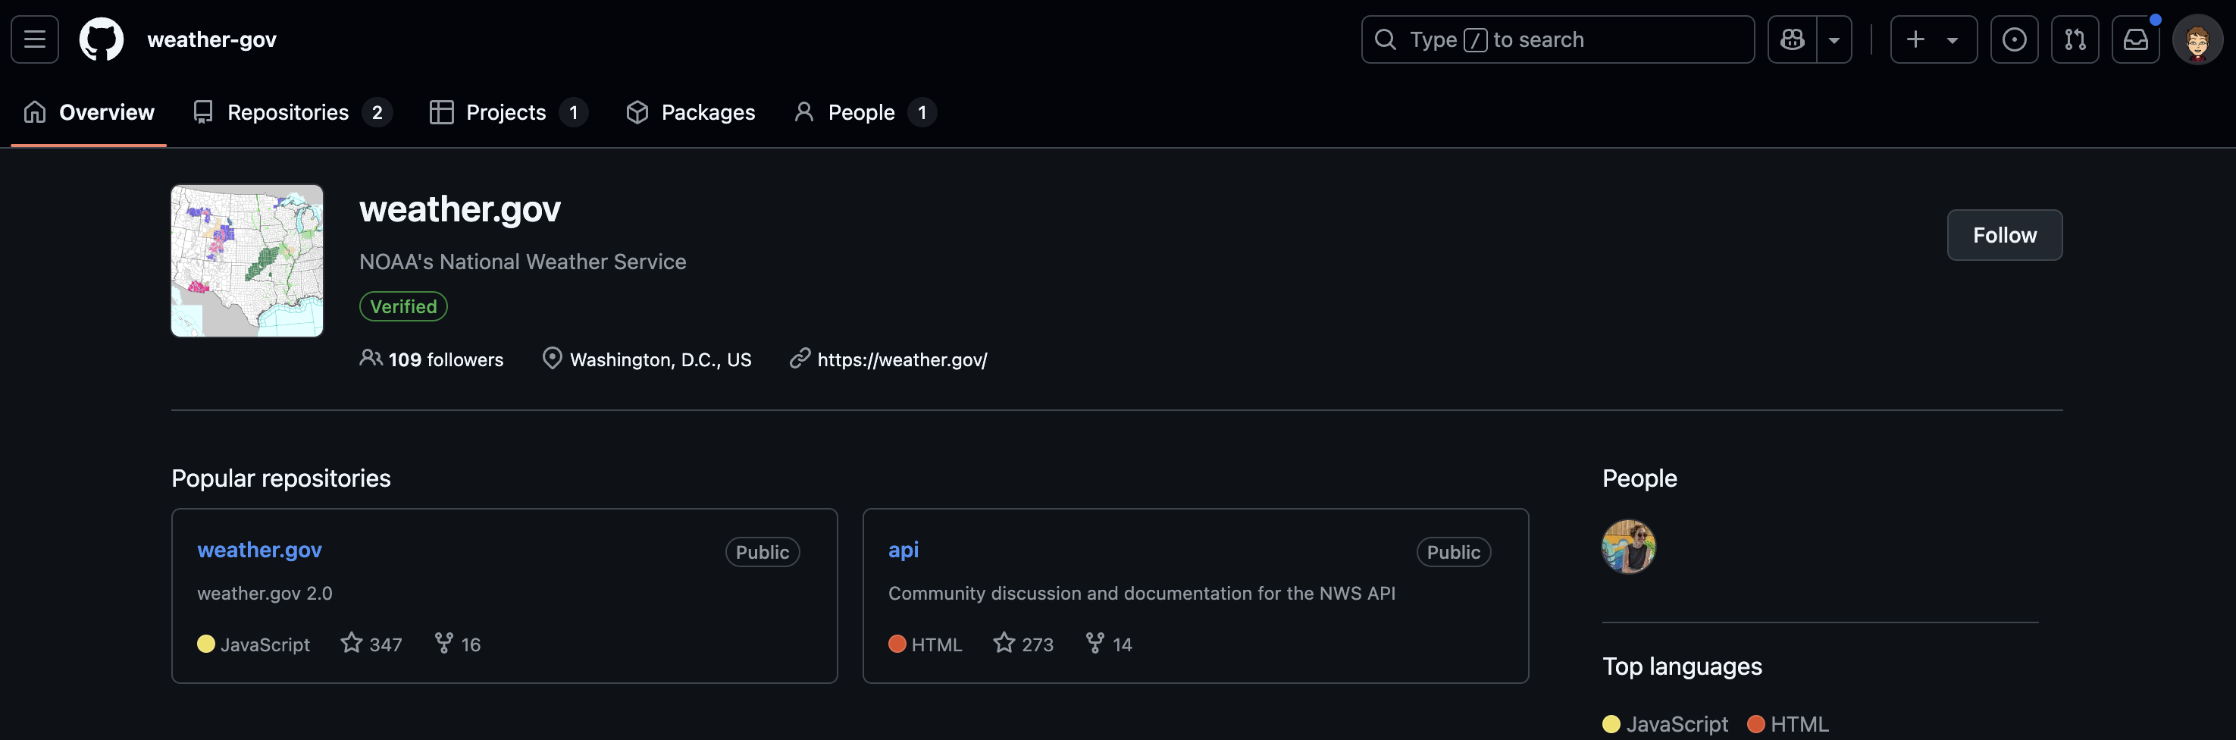View the 347 stargazers of weather.gov repo

[371, 644]
